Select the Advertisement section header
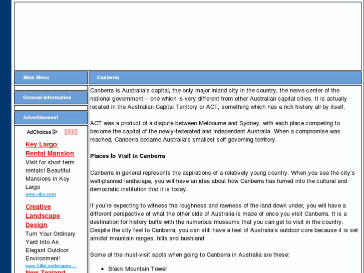364x273 pixels. [51, 118]
